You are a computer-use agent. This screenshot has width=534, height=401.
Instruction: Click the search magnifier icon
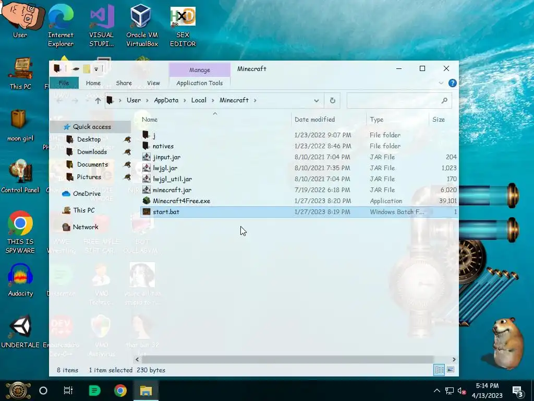(x=444, y=100)
